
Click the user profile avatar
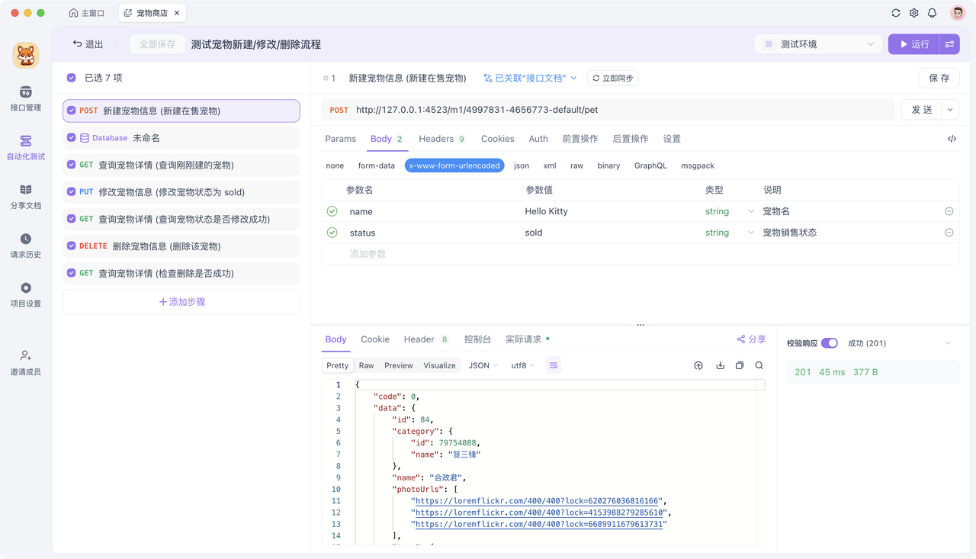coord(958,13)
